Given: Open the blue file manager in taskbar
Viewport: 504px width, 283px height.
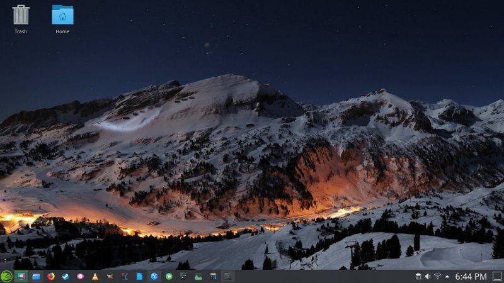Looking at the screenshot, I should tap(36, 276).
